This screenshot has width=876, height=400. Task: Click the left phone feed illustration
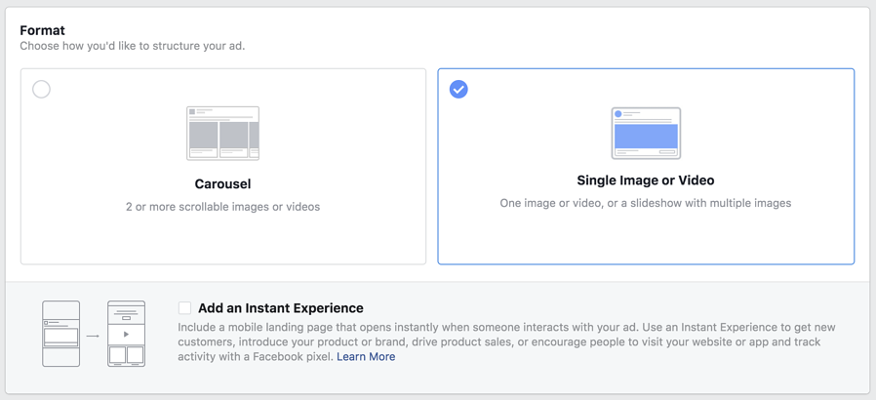pos(60,334)
